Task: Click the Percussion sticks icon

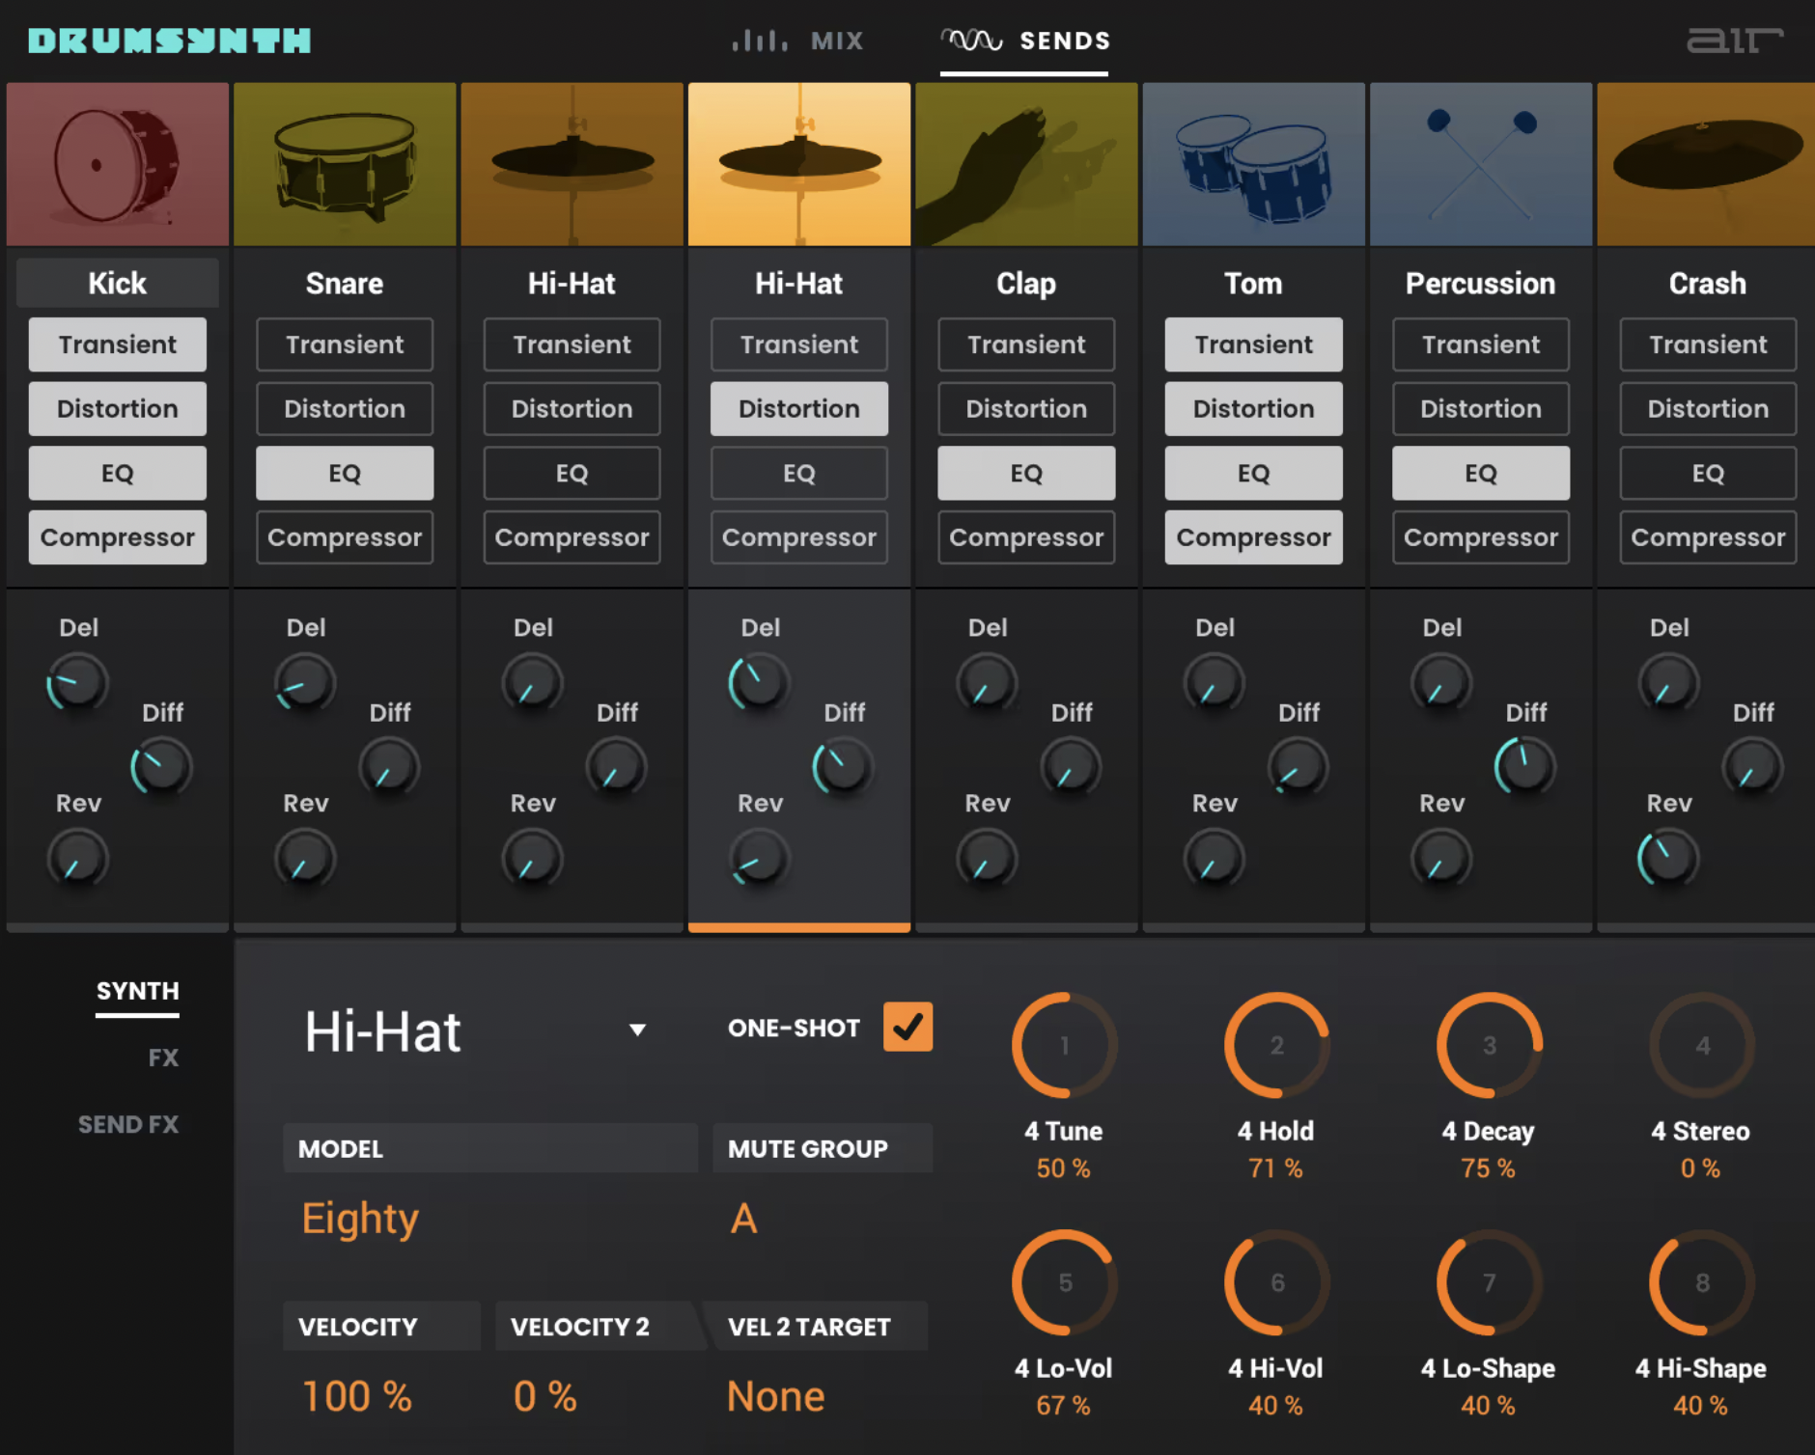Action: pos(1479,162)
